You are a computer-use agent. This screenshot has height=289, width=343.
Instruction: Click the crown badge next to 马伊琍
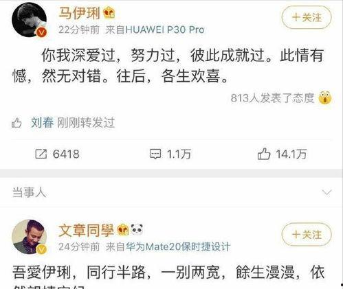click(x=109, y=13)
